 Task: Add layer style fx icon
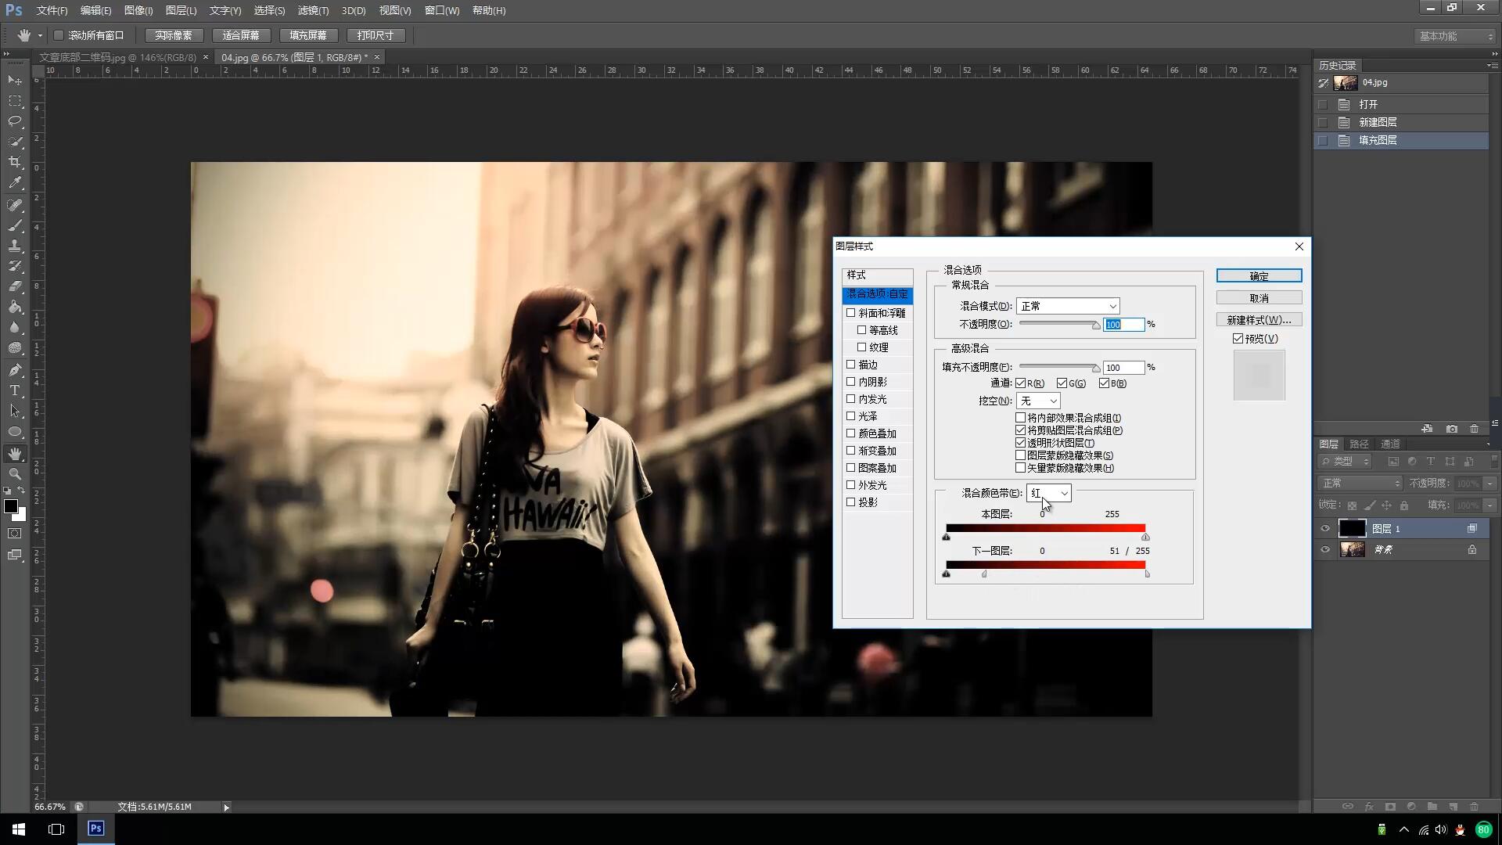[x=1369, y=806]
